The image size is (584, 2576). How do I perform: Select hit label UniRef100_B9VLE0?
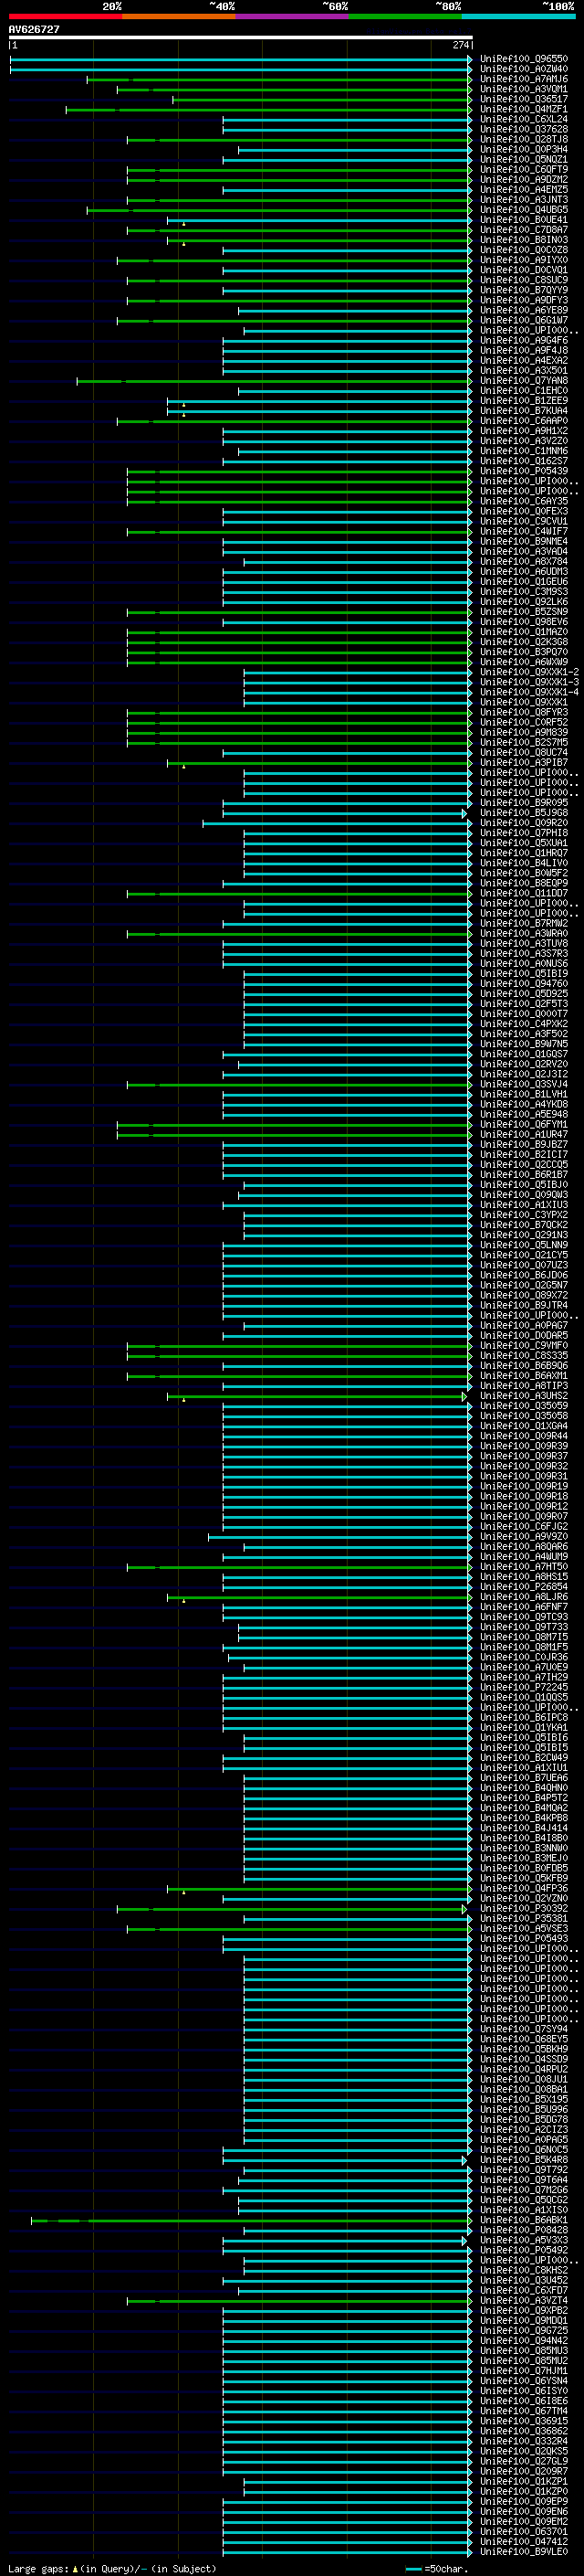[523, 2552]
